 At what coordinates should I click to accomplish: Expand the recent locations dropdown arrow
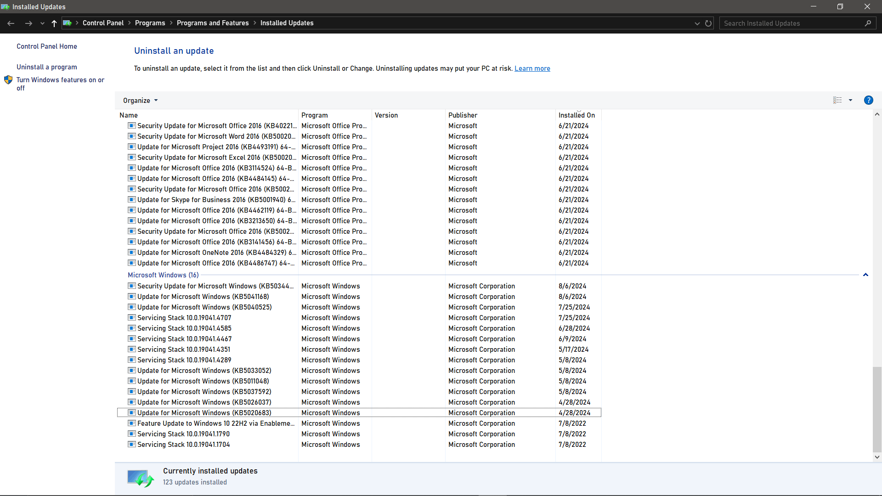42,23
